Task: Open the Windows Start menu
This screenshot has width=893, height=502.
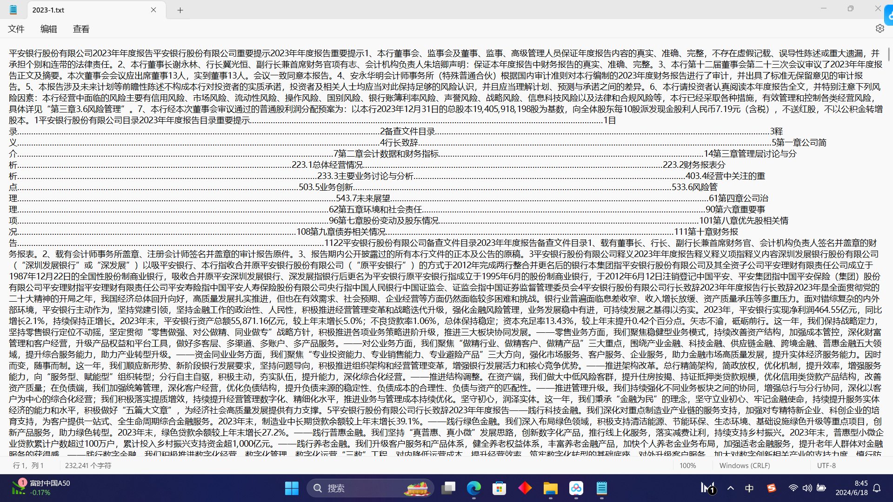Action: 292,488
